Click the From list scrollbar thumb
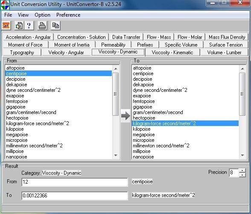 coord(115,94)
